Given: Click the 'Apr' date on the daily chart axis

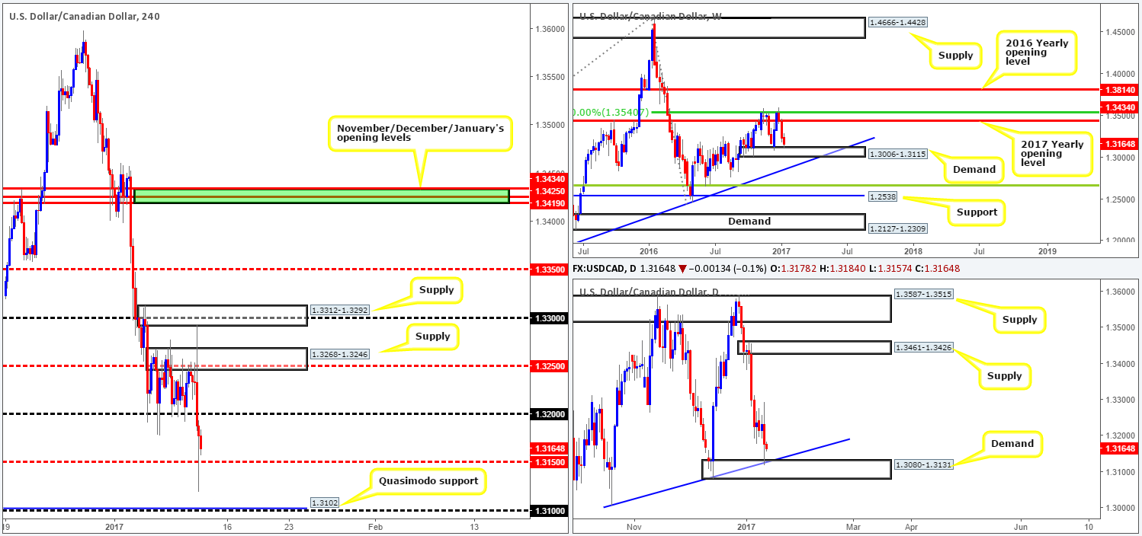Looking at the screenshot, I should click(911, 526).
